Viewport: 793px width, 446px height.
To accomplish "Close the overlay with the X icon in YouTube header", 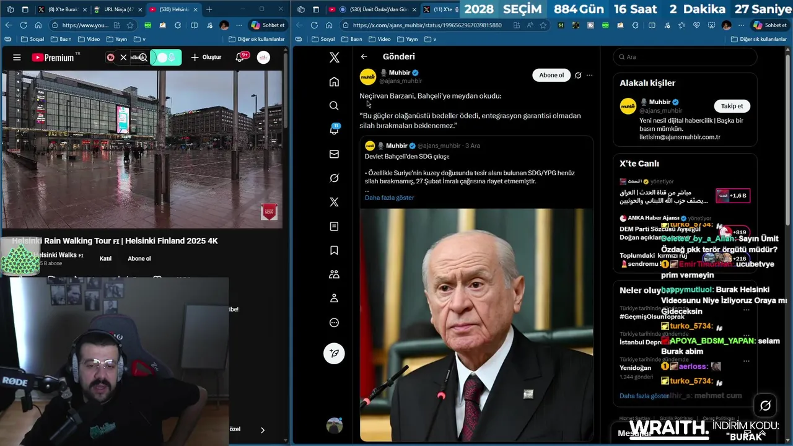I will pyautogui.click(x=123, y=58).
